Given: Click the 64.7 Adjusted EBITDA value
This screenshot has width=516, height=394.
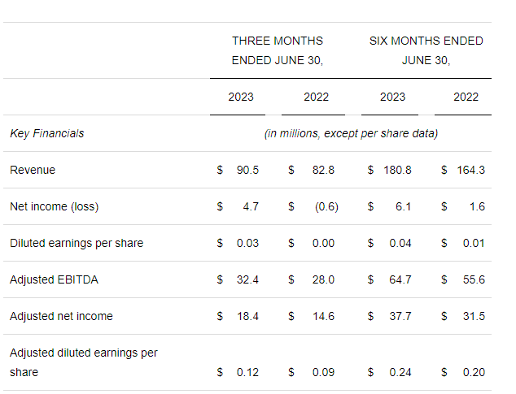Looking at the screenshot, I should [399, 279].
